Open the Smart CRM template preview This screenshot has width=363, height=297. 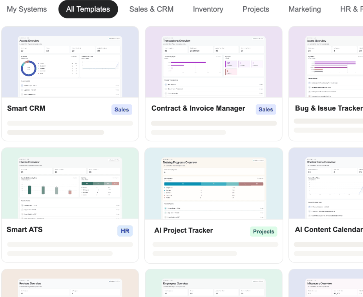(x=70, y=62)
